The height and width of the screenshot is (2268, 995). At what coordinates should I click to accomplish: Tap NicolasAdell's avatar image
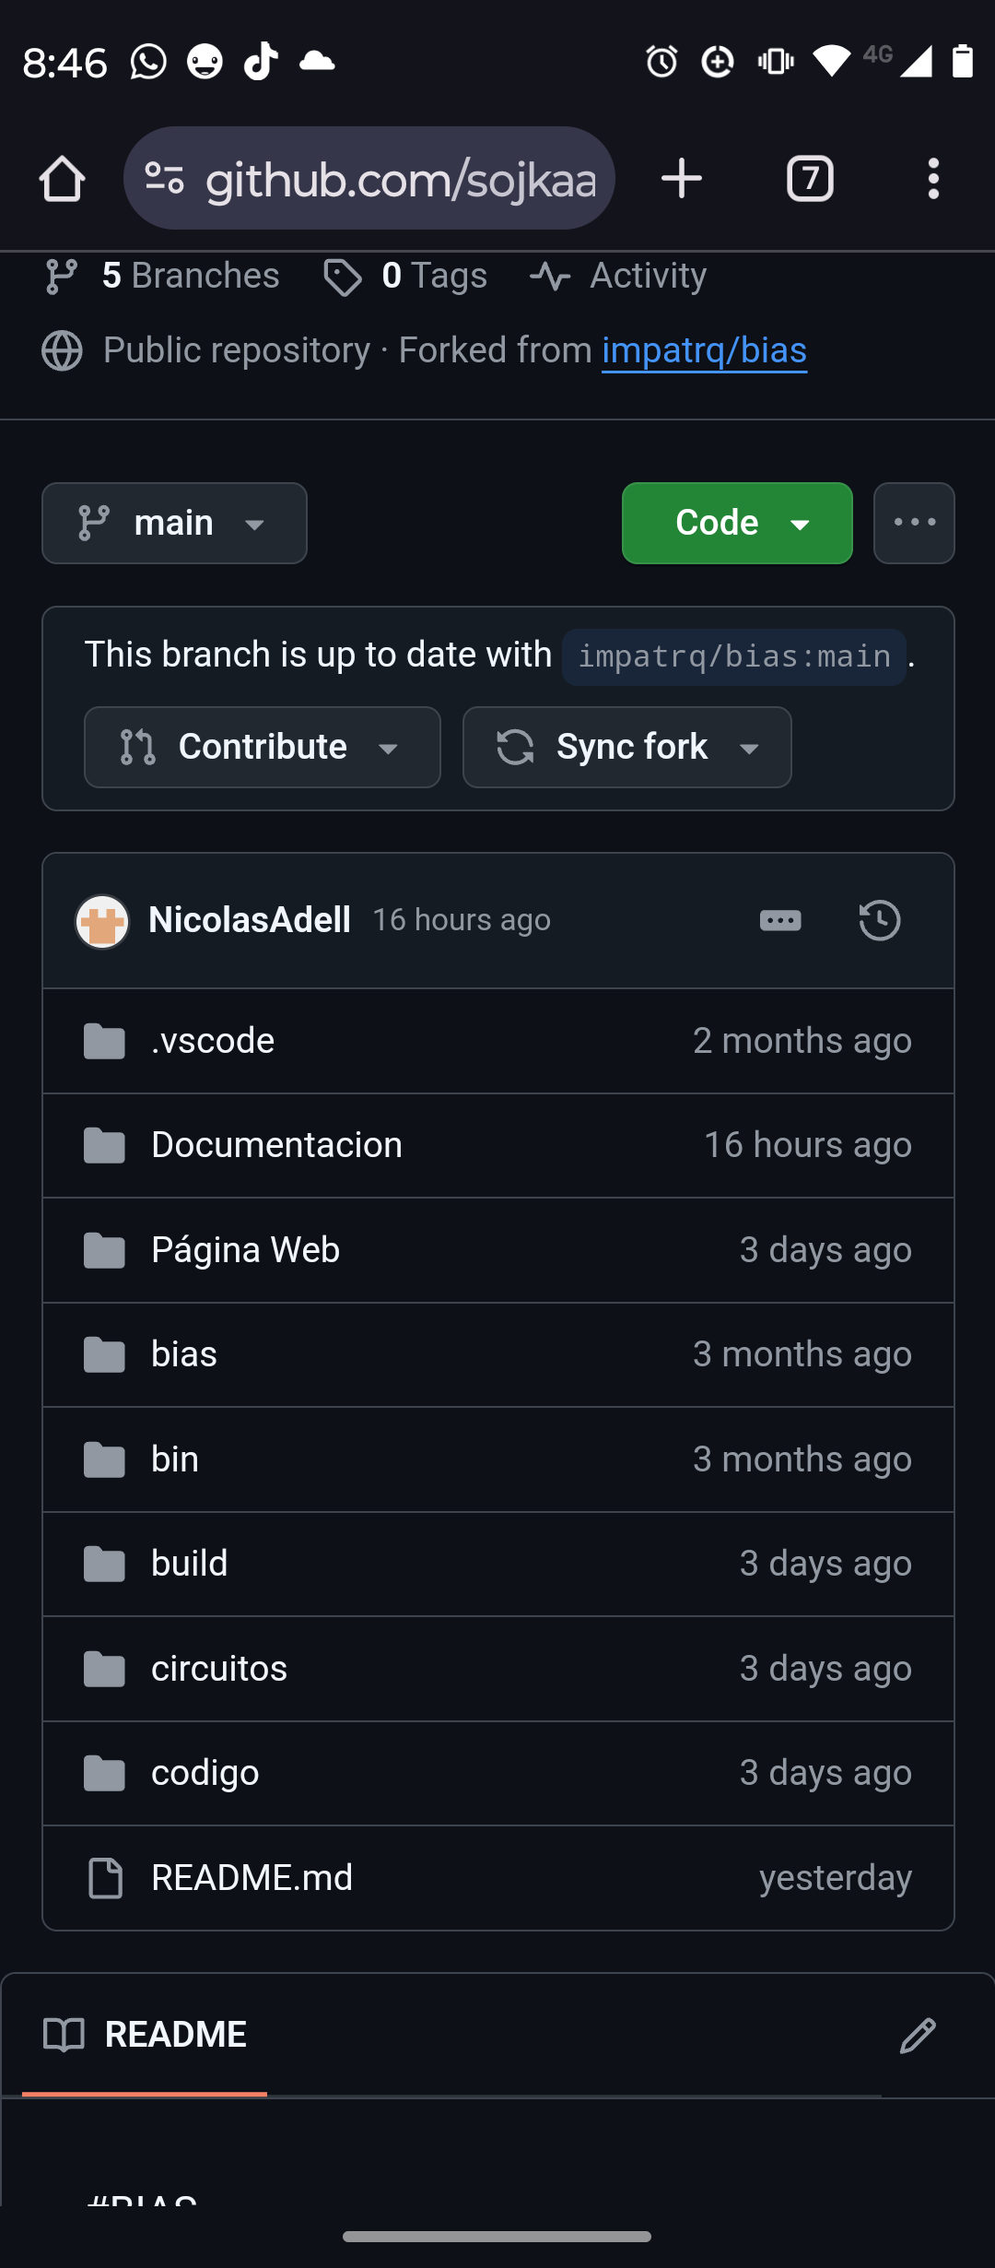102,921
